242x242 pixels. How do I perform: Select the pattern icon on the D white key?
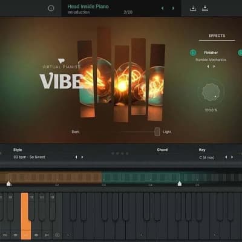click(x=5, y=235)
